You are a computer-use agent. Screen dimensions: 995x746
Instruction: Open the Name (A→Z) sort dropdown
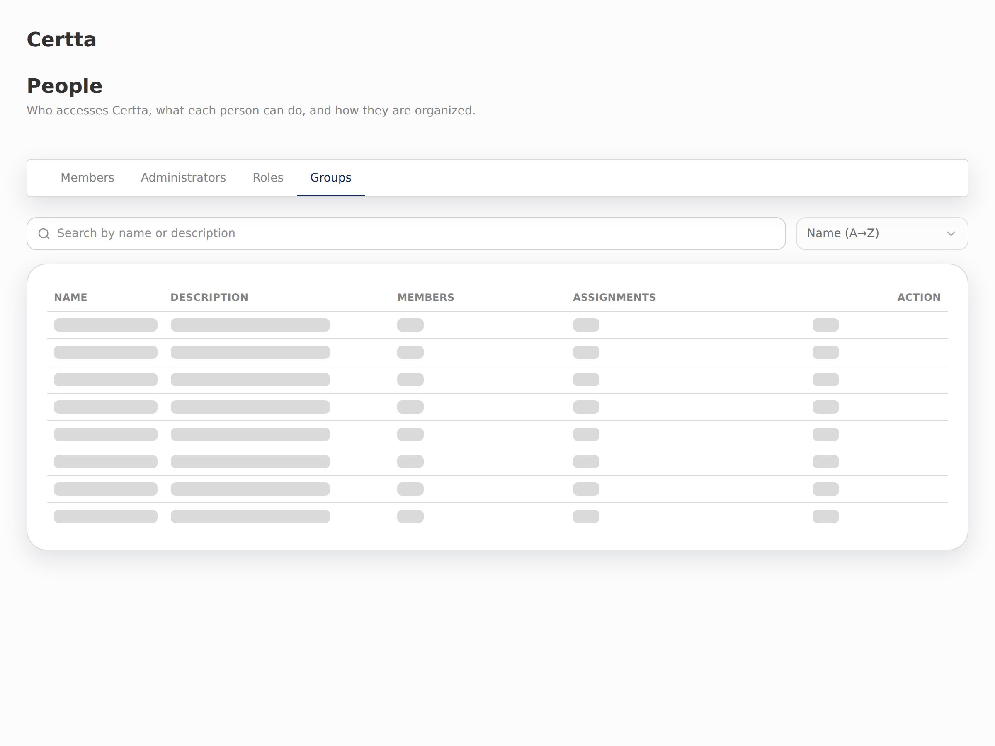coord(882,233)
